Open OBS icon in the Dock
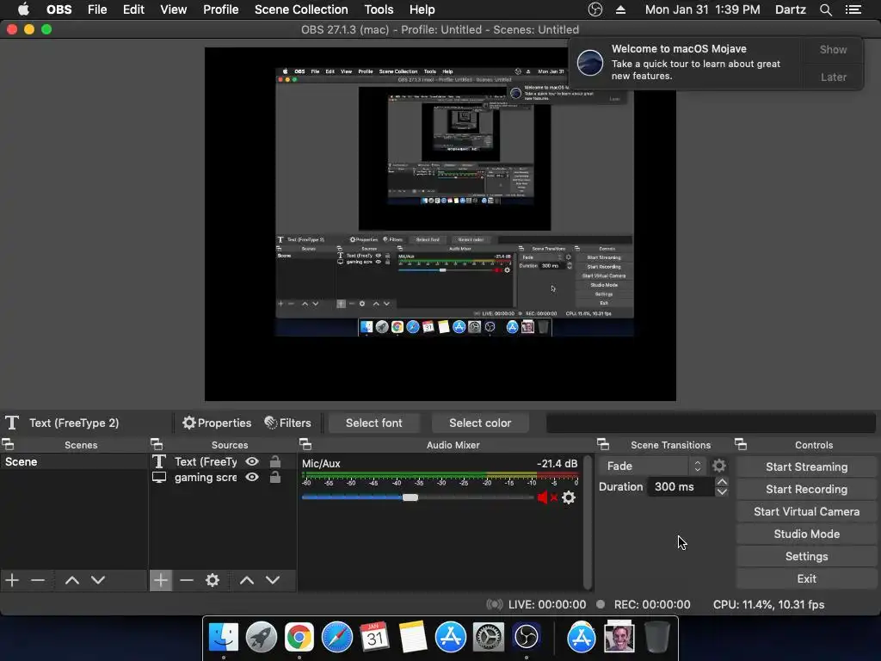881x661 pixels. [527, 637]
